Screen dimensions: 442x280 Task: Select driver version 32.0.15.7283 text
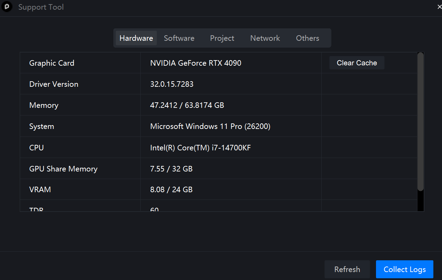pyautogui.click(x=172, y=84)
